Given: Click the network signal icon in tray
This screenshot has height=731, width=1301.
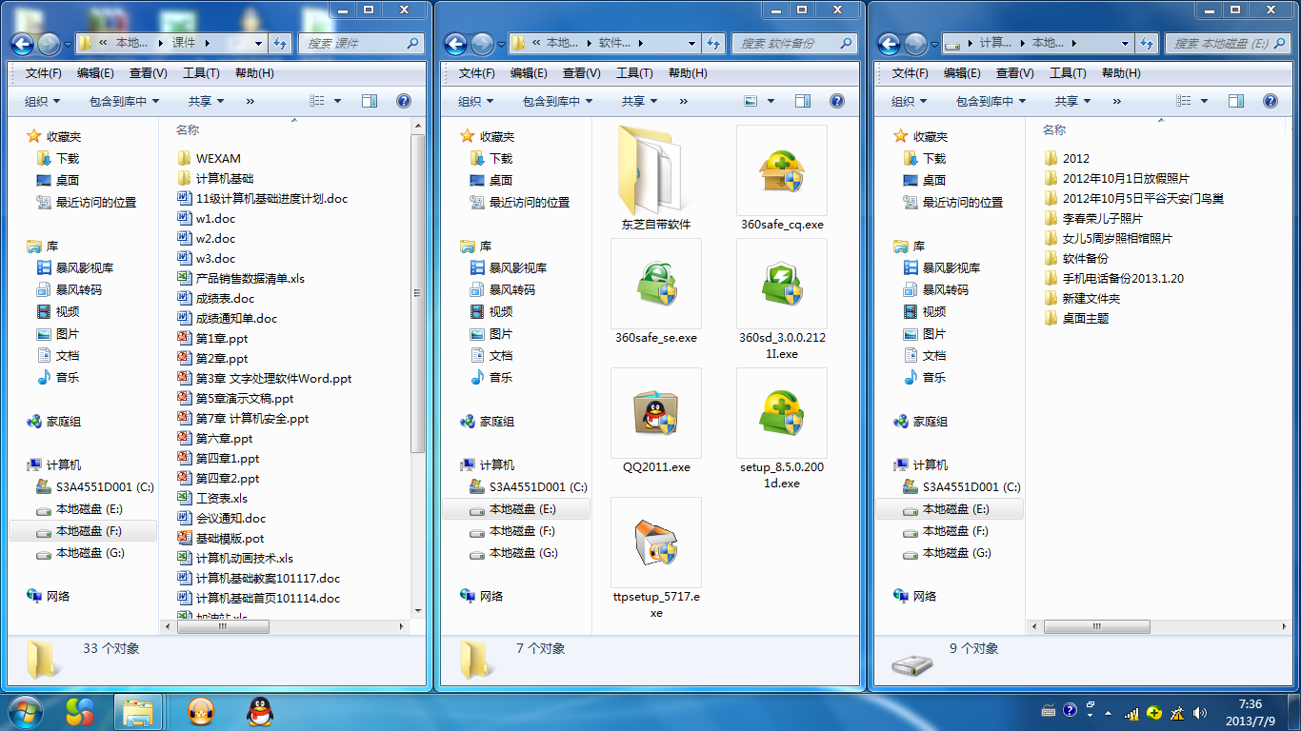Looking at the screenshot, I should coord(1131,711).
